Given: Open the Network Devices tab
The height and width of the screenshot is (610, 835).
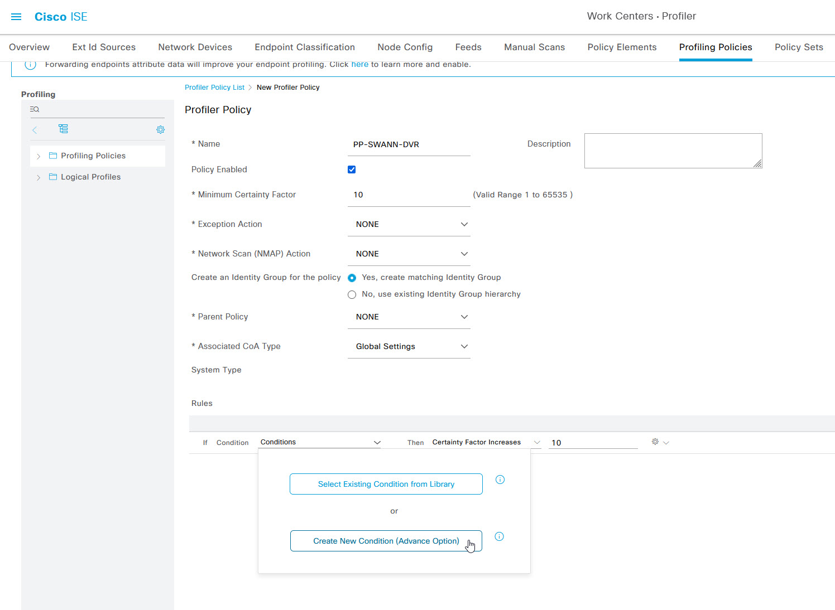Looking at the screenshot, I should coord(195,47).
